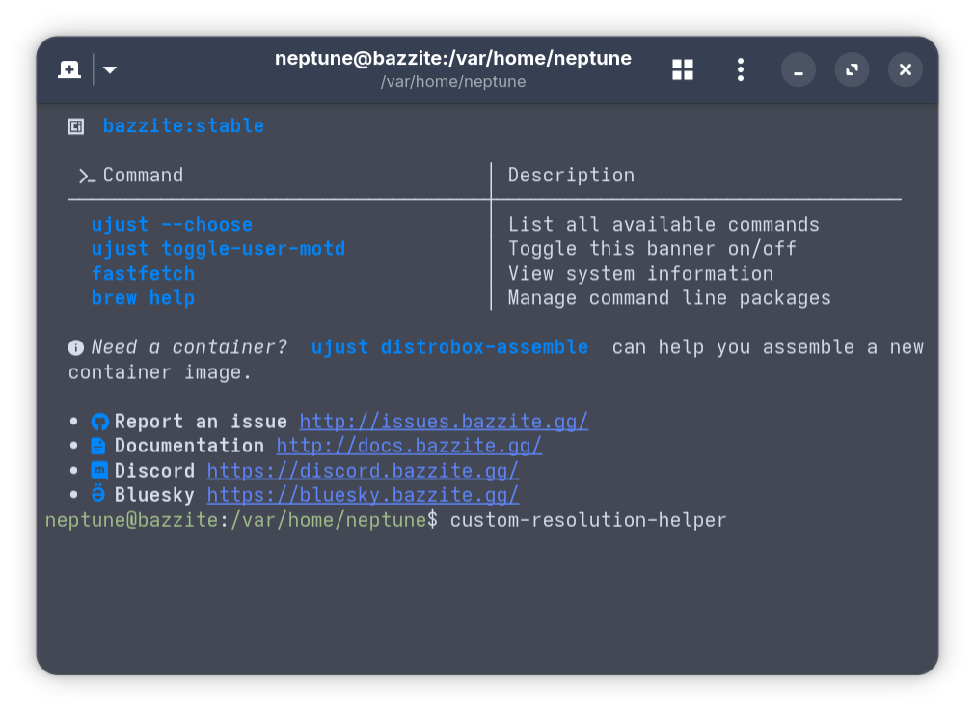Click the 'Discord' label
Viewport: 975px width, 711px height.
click(x=155, y=471)
